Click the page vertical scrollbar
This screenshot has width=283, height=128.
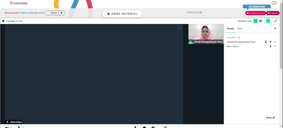tap(281, 36)
